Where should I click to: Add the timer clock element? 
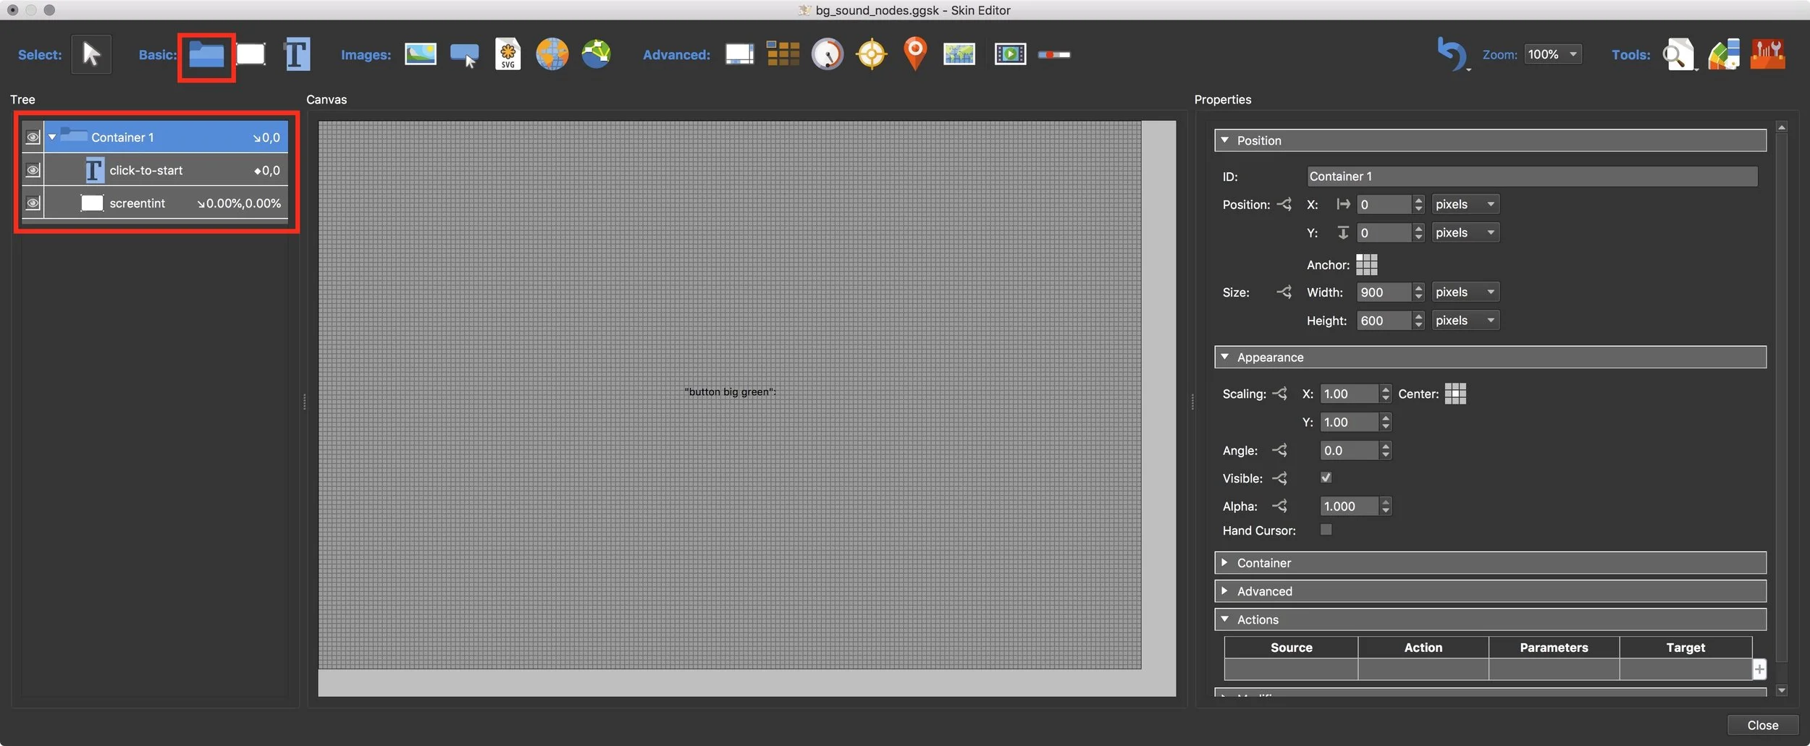pyautogui.click(x=828, y=54)
